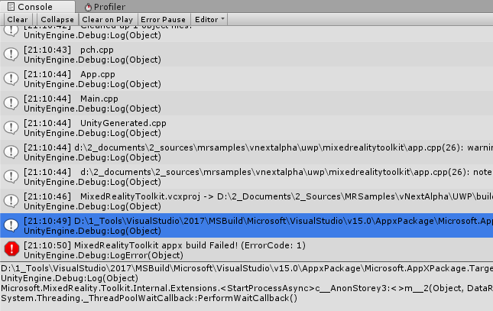Screen dimensions: 493x311
Task: Click the info icon of app.cpp(26) warning entry
Action: [11, 152]
